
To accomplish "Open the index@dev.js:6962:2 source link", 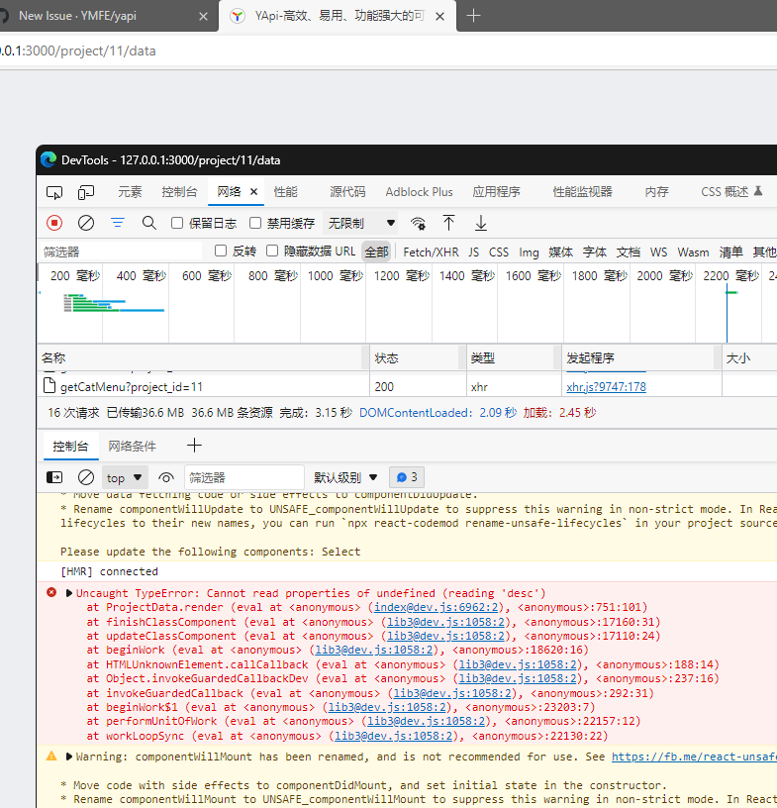I will [436, 607].
